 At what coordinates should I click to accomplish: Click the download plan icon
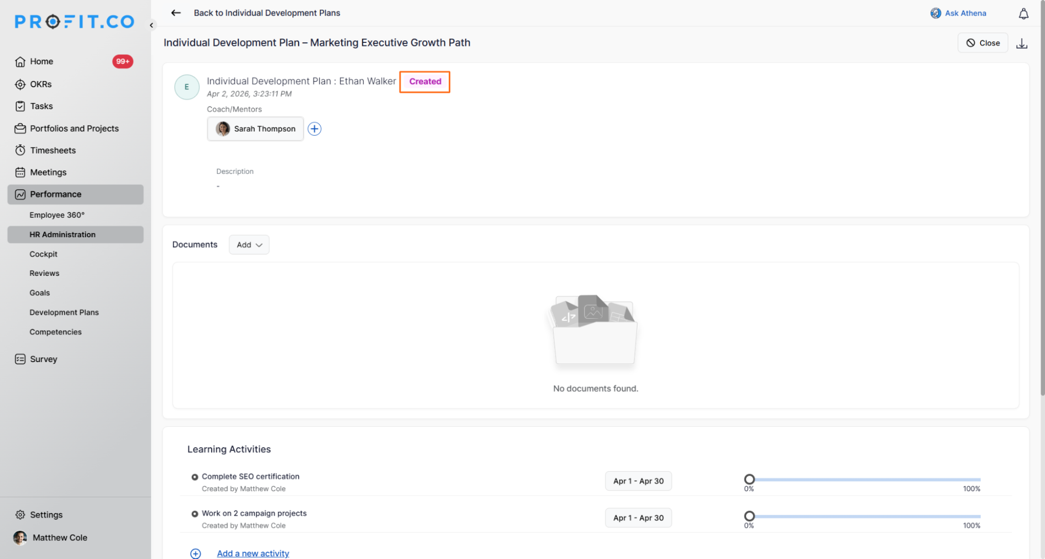point(1021,43)
